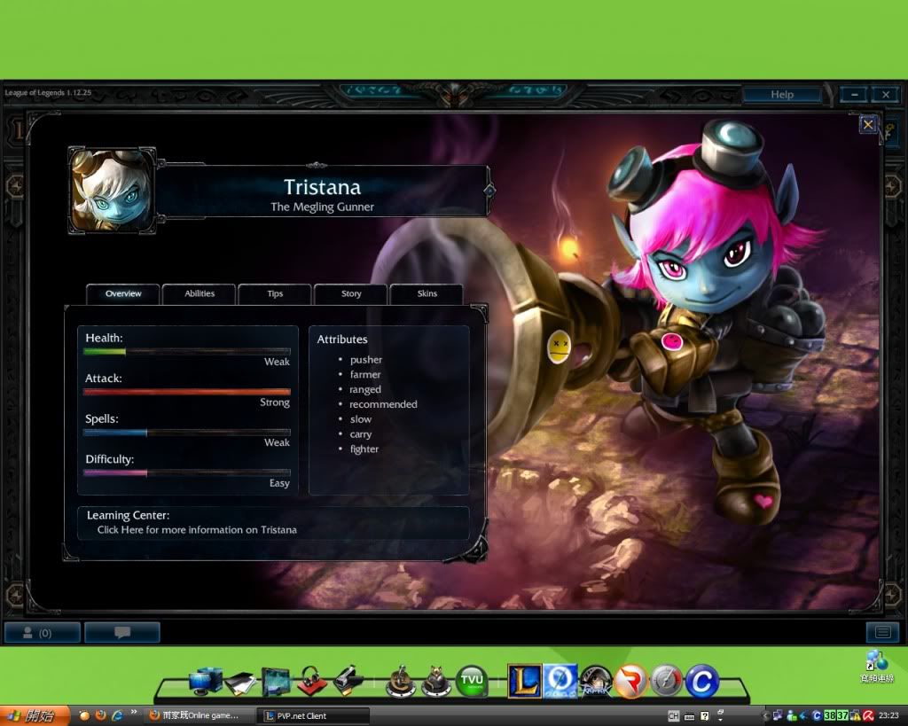Click Here for more information on Tristana

(x=197, y=529)
